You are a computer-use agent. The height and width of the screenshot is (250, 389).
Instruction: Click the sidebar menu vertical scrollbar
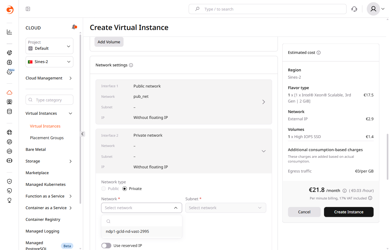80,119
